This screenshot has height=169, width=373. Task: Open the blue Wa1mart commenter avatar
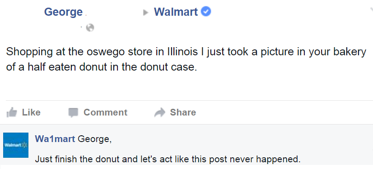(x=16, y=145)
